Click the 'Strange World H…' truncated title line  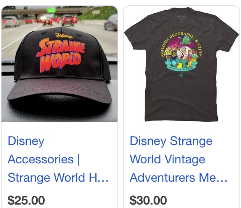(x=58, y=177)
